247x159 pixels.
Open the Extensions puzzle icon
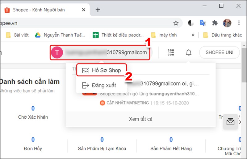(x=215, y=23)
